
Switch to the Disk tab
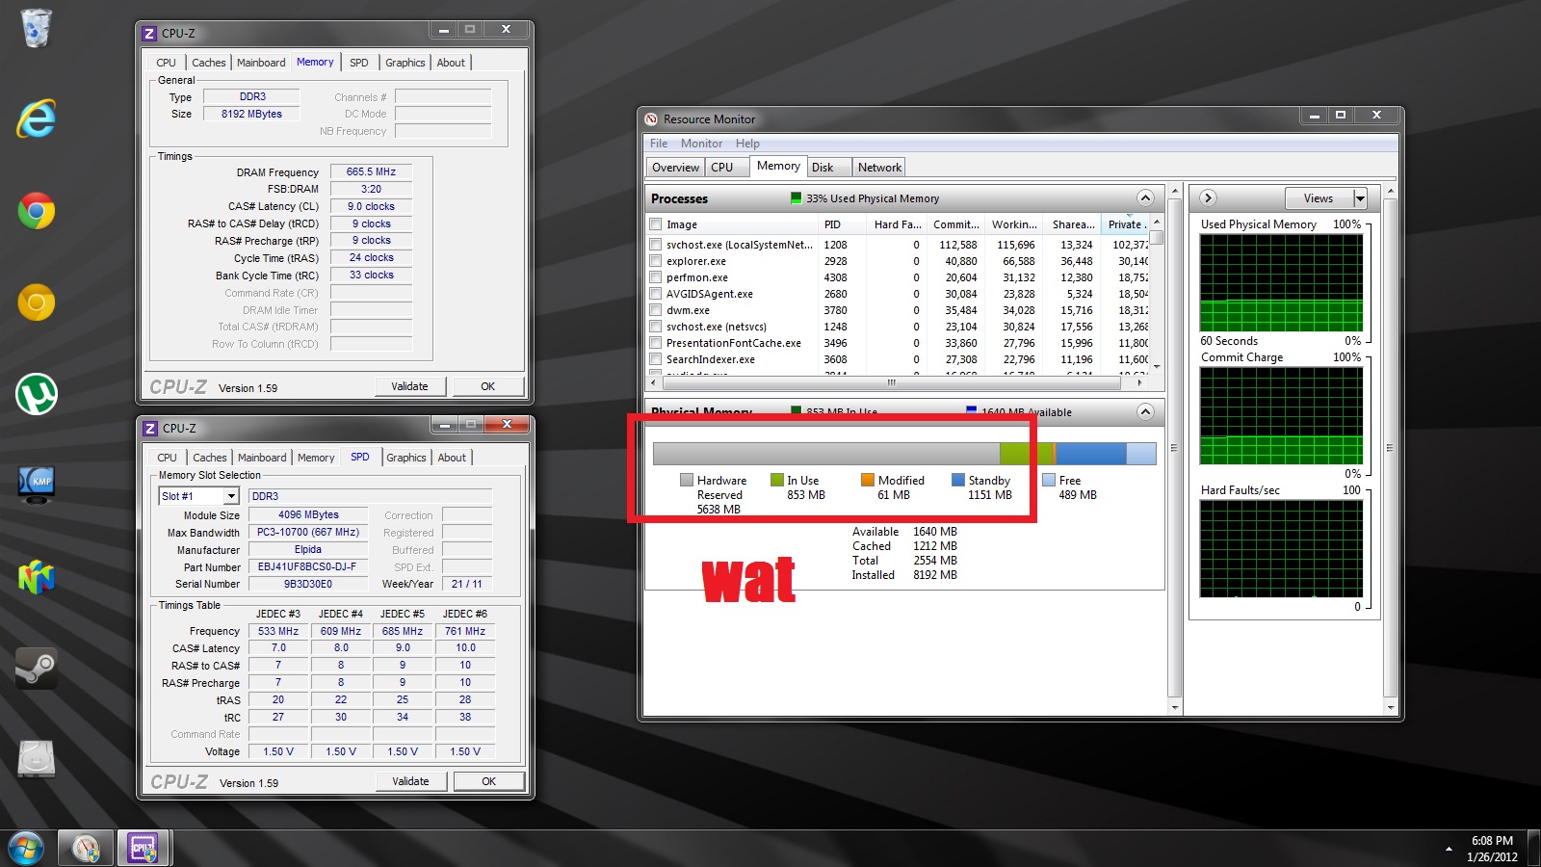(823, 168)
